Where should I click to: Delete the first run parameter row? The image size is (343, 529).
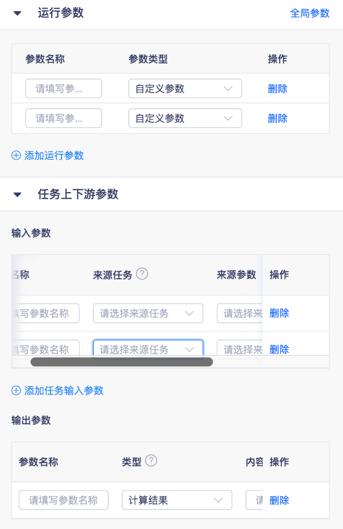point(278,89)
